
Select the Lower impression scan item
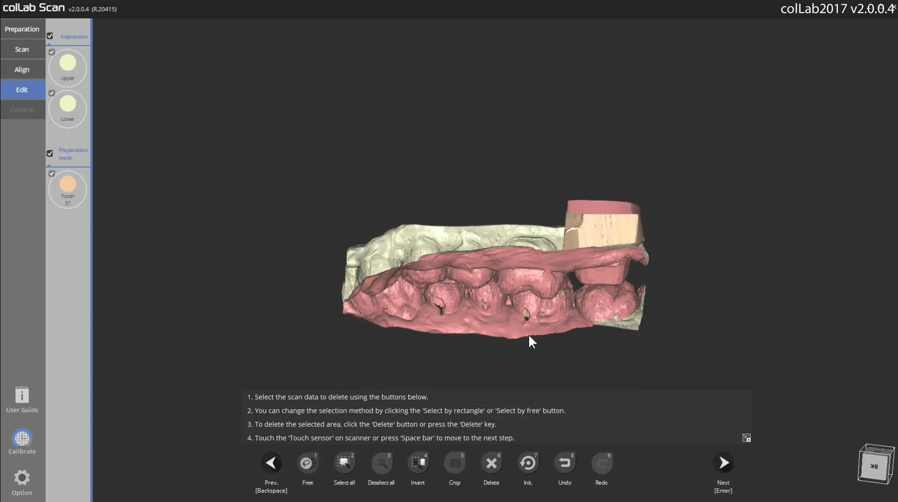point(67,109)
